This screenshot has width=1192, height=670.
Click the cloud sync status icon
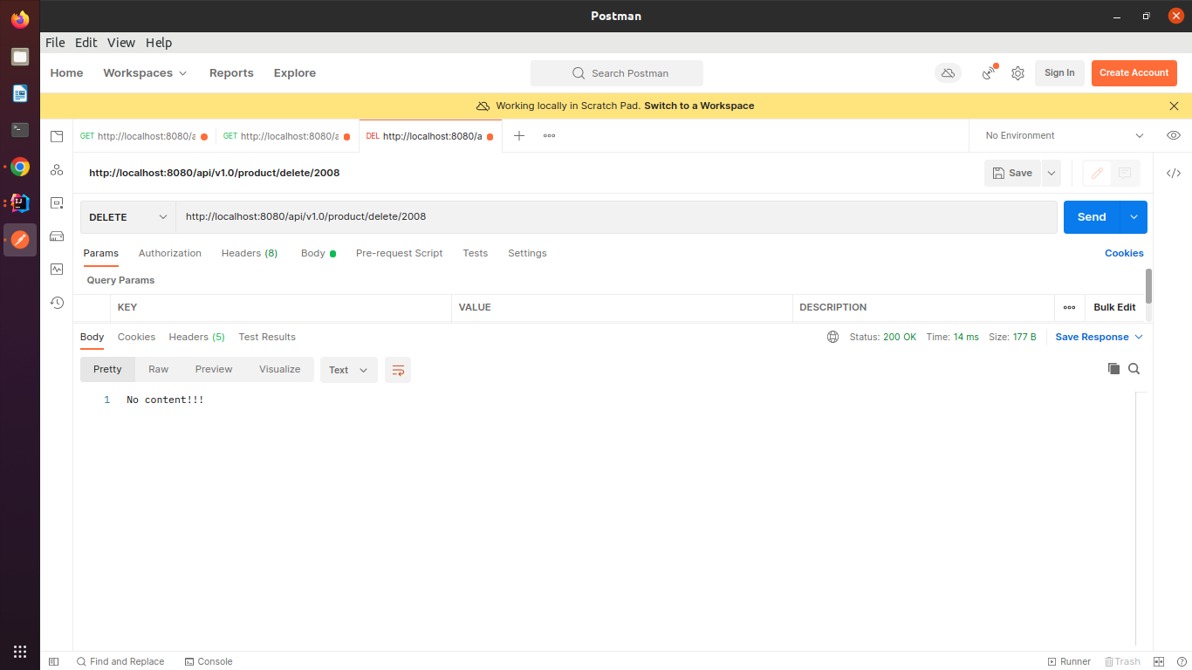pyautogui.click(x=948, y=73)
